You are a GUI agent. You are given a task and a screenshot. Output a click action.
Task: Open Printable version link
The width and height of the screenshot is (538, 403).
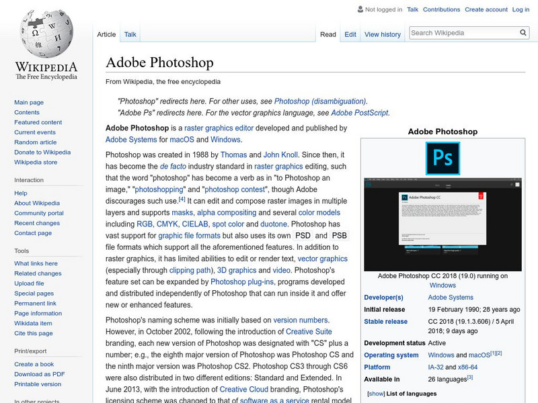click(38, 384)
